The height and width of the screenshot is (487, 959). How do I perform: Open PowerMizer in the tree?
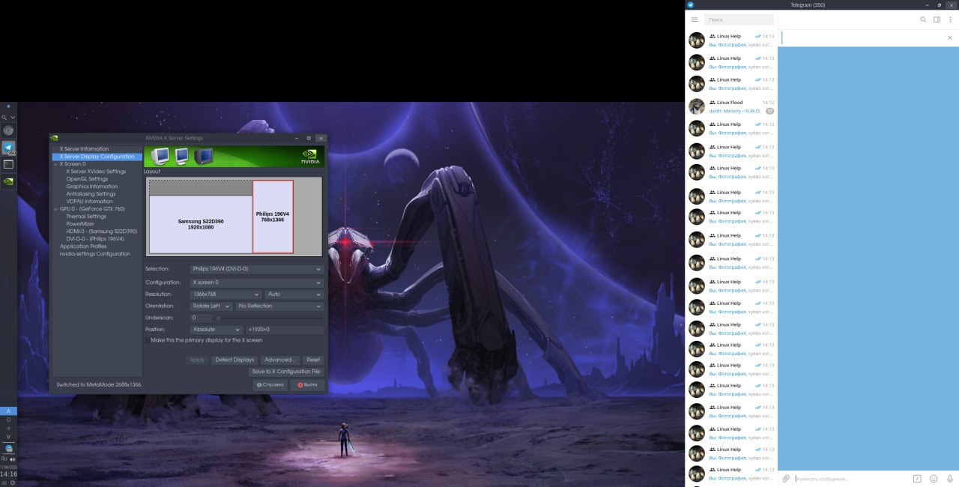coord(80,224)
